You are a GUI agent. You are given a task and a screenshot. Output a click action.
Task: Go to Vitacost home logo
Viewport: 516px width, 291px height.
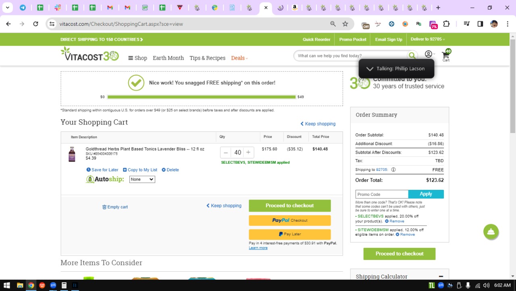89,54
